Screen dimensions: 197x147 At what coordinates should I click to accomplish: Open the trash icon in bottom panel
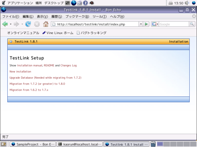pos(153,144)
